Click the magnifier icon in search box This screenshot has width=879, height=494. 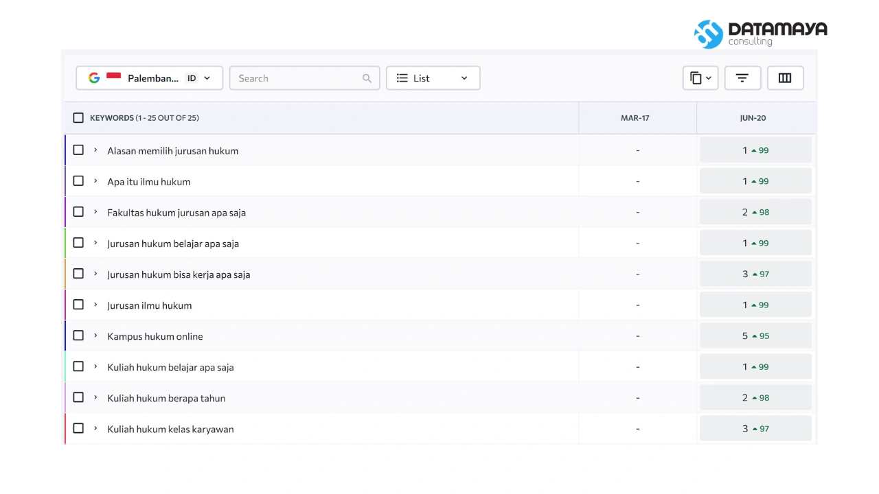pyautogui.click(x=367, y=78)
